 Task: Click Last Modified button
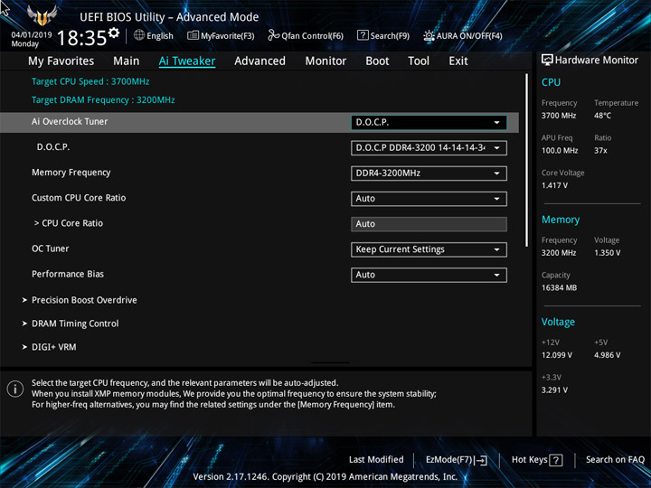tap(376, 460)
